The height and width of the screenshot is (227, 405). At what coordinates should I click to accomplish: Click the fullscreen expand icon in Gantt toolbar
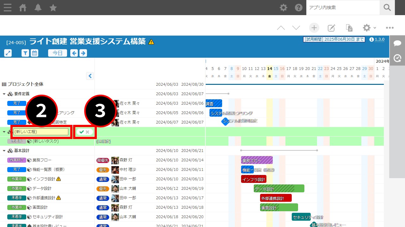point(8,53)
